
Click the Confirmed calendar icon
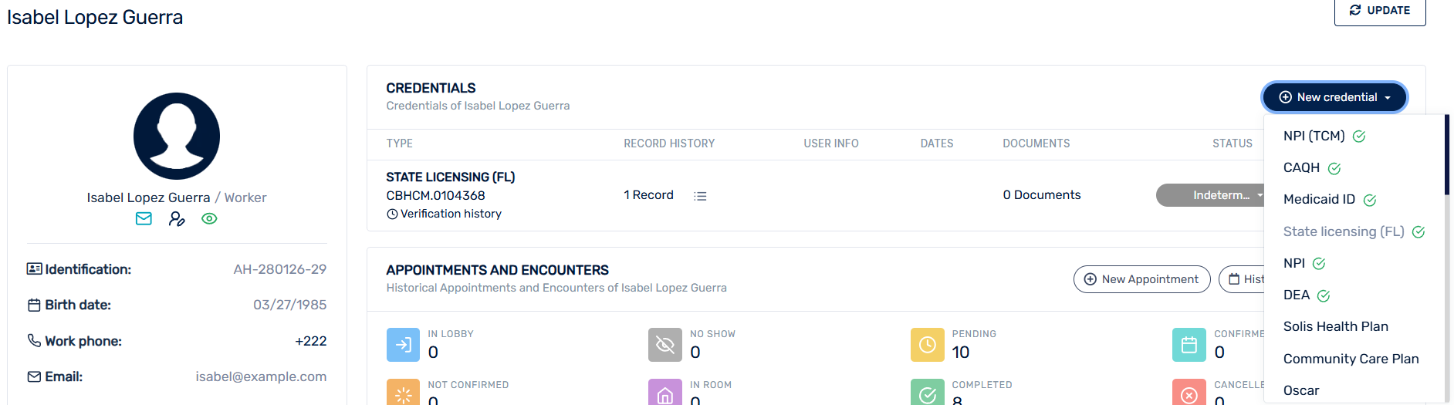tap(1189, 345)
